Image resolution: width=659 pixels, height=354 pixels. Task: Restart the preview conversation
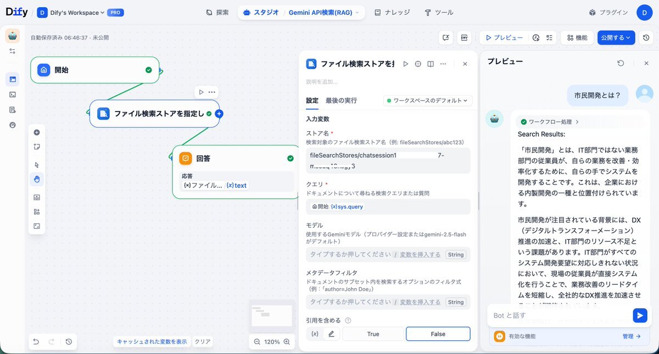point(621,63)
